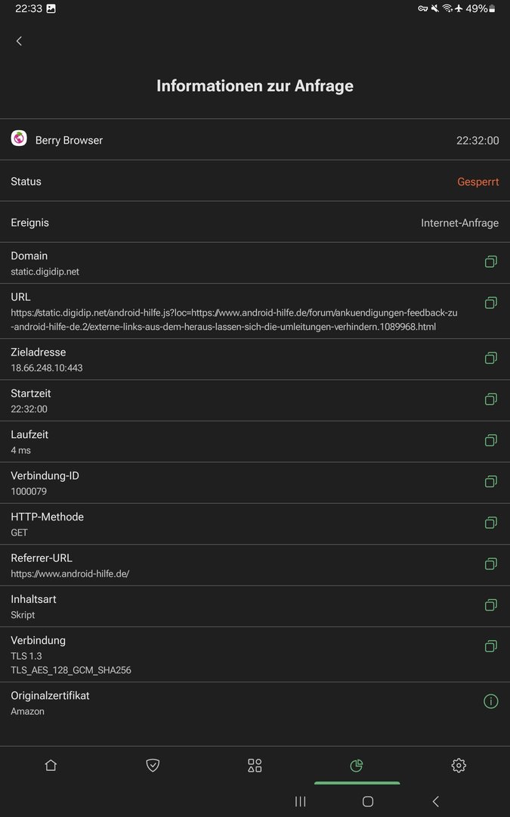Copy the Verbindung TLS details
510x817 pixels.
(490, 646)
